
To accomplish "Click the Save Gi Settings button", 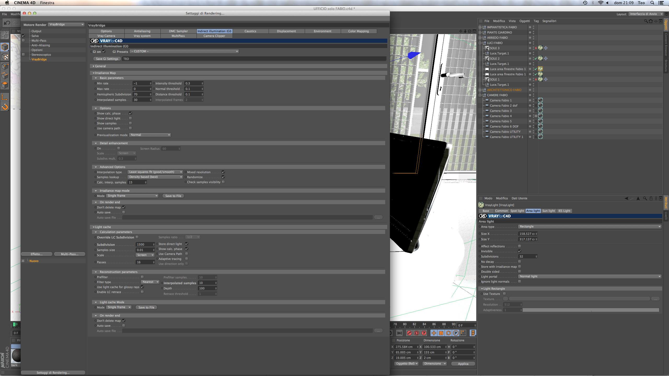I will (x=107, y=59).
